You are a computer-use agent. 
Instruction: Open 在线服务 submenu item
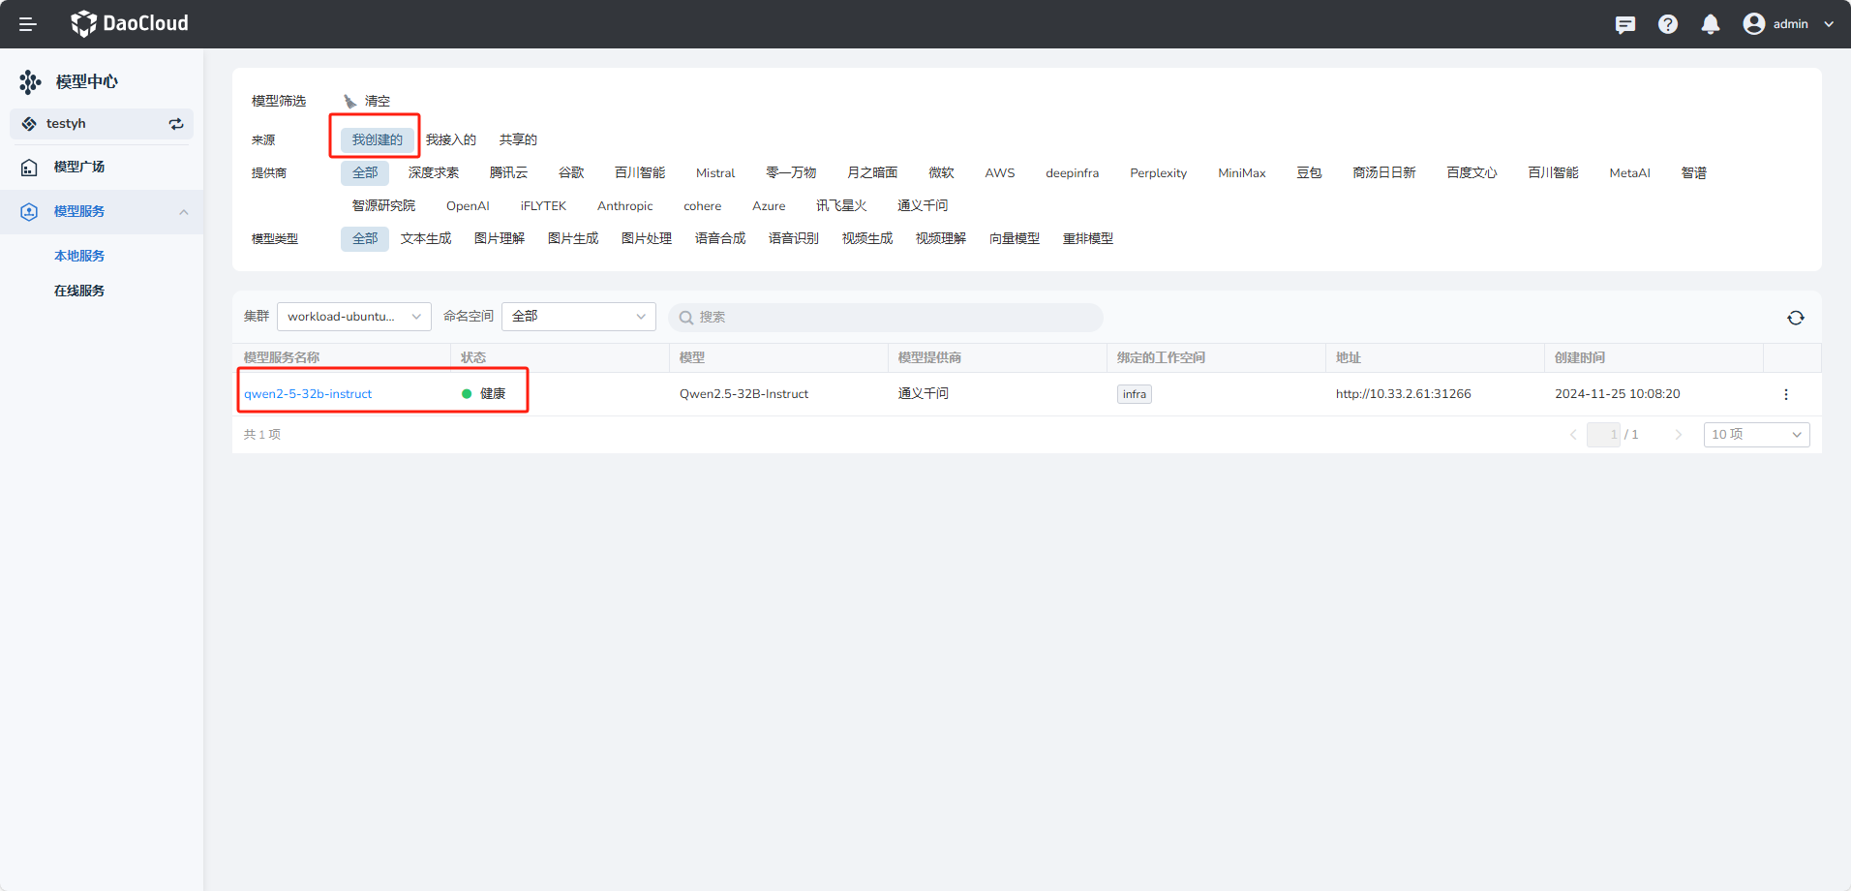[79, 291]
